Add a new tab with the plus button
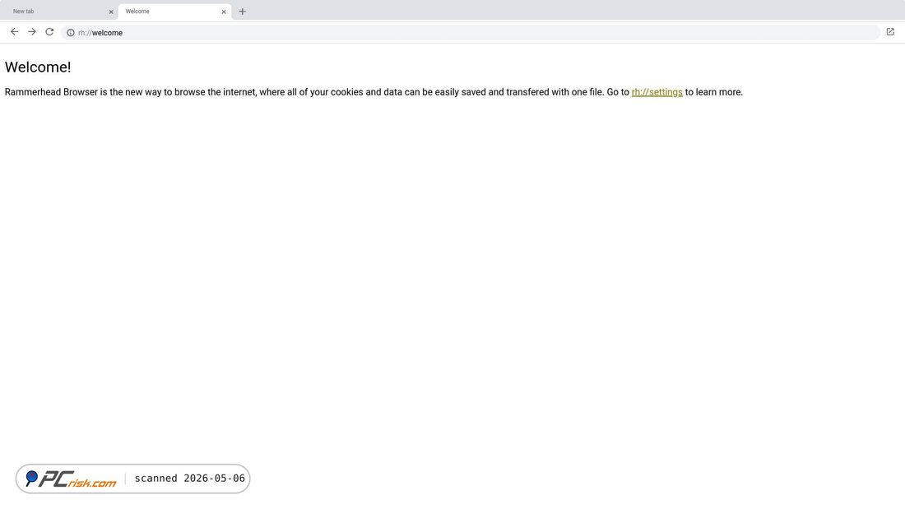Image resolution: width=905 pixels, height=509 pixels. point(243,12)
